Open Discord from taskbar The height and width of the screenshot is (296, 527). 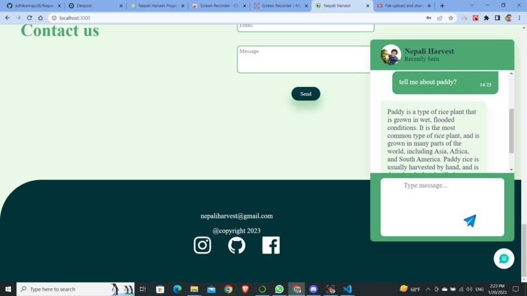point(313,289)
